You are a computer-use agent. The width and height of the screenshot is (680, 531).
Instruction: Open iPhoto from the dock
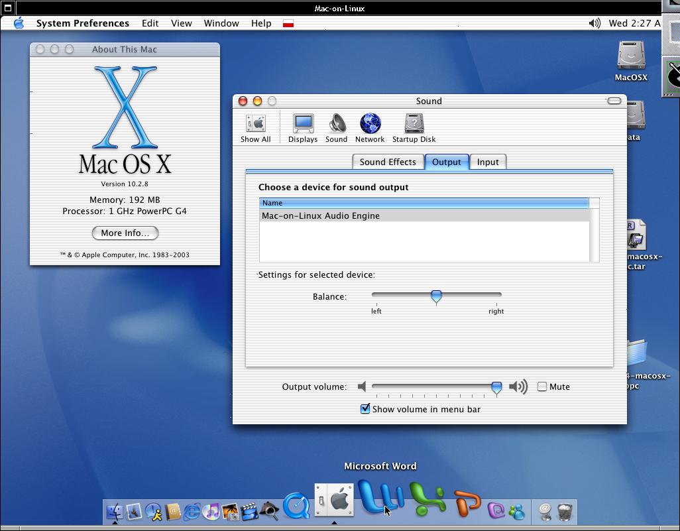(x=230, y=512)
